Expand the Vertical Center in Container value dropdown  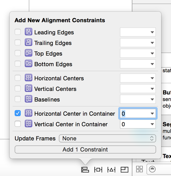(x=152, y=124)
